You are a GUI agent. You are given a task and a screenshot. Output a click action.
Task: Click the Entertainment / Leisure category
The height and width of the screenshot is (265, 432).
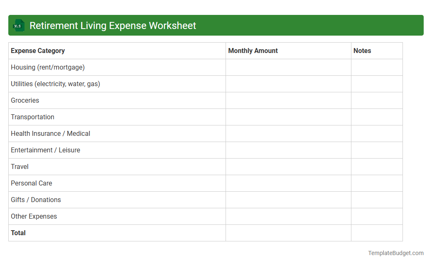[45, 150]
